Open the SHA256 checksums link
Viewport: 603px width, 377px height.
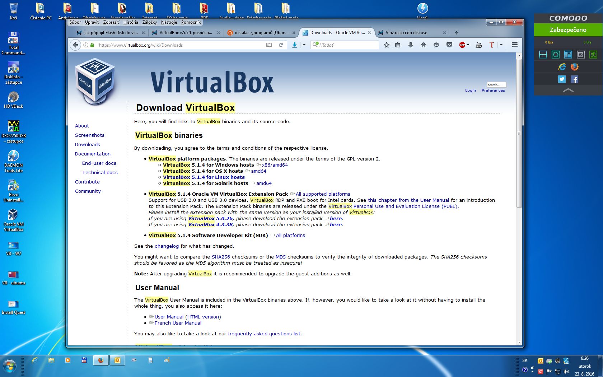[221, 257]
